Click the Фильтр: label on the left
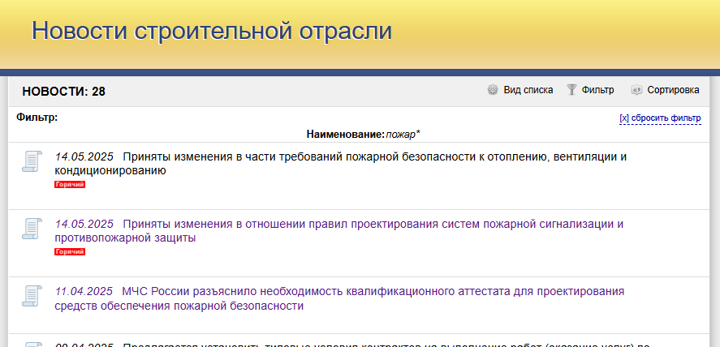This screenshot has height=347, width=720. (37, 118)
